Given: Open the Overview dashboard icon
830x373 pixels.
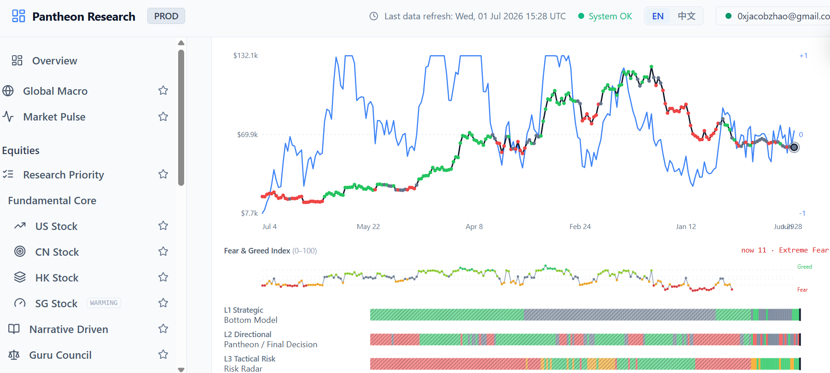Looking at the screenshot, I should [x=17, y=61].
